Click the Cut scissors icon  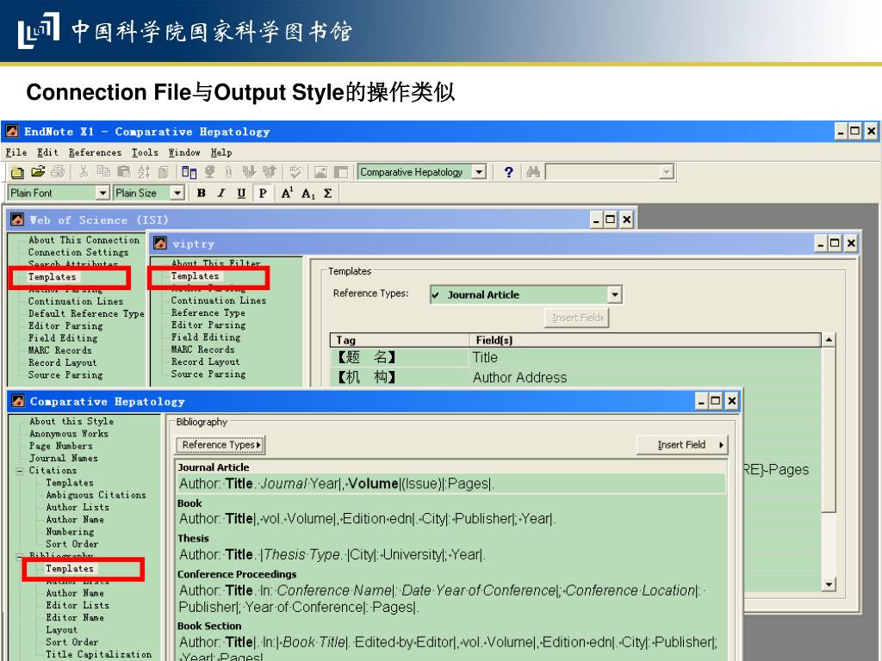tap(84, 171)
